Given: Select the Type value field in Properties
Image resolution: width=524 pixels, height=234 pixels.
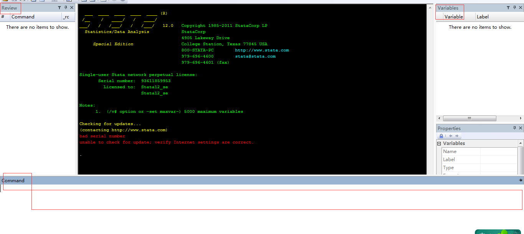Looking at the screenshot, I should pos(499,168).
